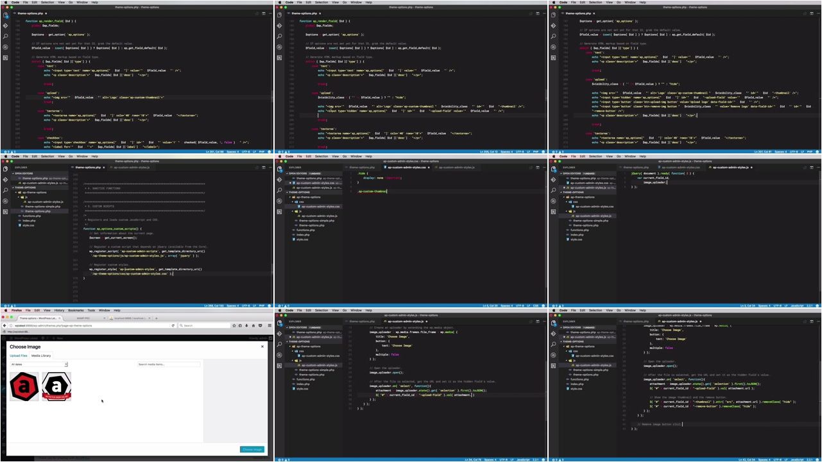Open the All dates dropdown
This screenshot has height=462, width=822.
coord(39,364)
